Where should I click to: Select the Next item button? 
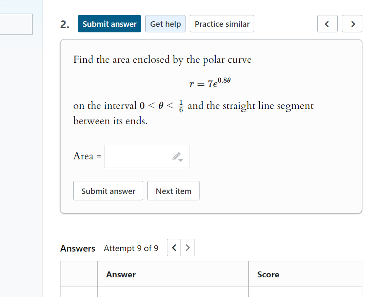(173, 191)
